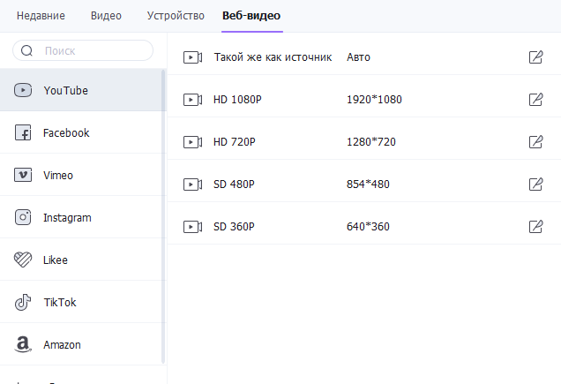
Task: Click video icon beside SD 480P
Action: [x=193, y=184]
